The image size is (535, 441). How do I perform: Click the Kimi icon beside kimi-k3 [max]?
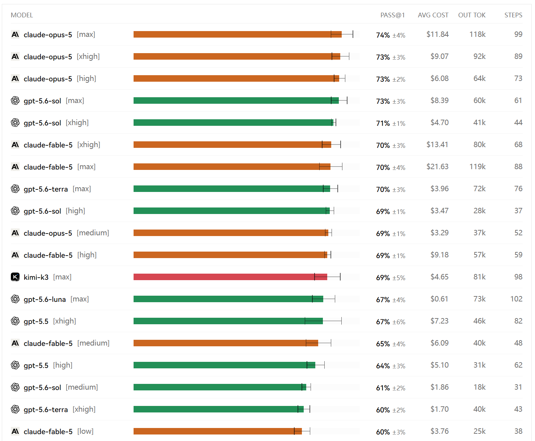[15, 277]
